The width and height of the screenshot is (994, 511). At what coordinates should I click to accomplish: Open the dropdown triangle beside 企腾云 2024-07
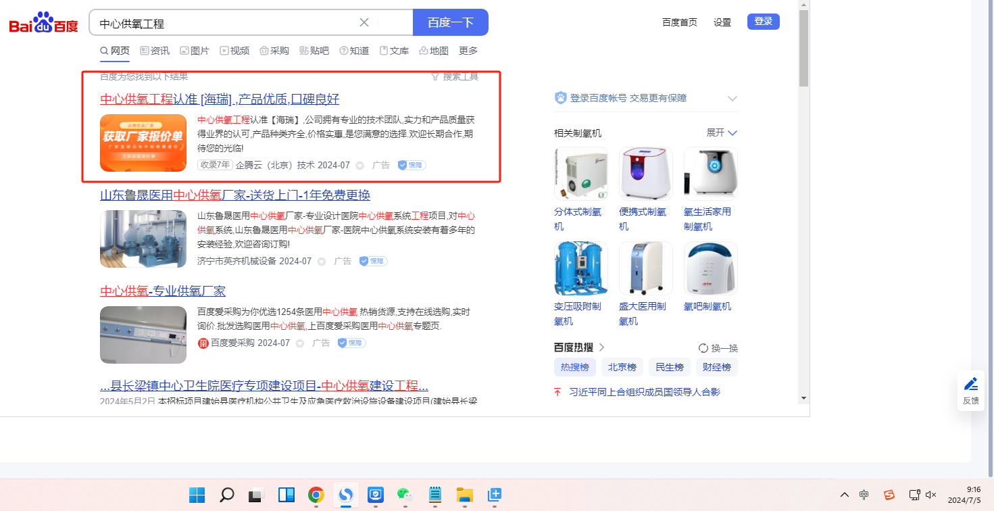(360, 166)
